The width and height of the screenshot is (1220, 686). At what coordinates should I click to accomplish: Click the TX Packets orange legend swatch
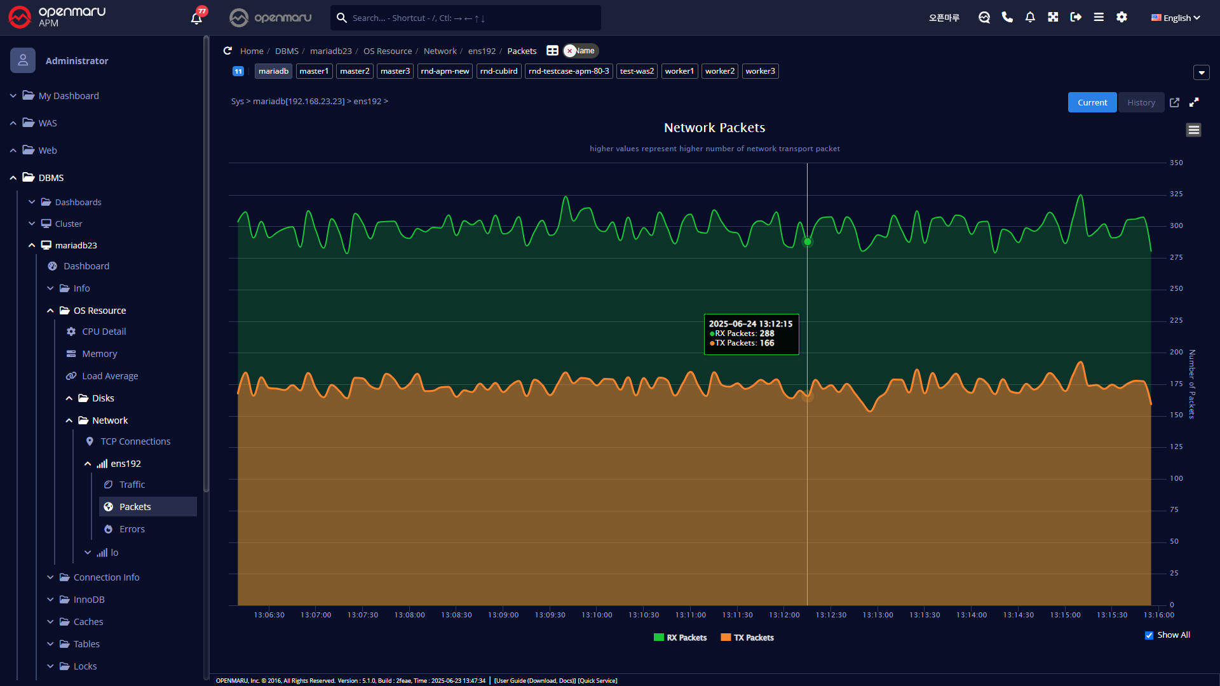pos(726,638)
